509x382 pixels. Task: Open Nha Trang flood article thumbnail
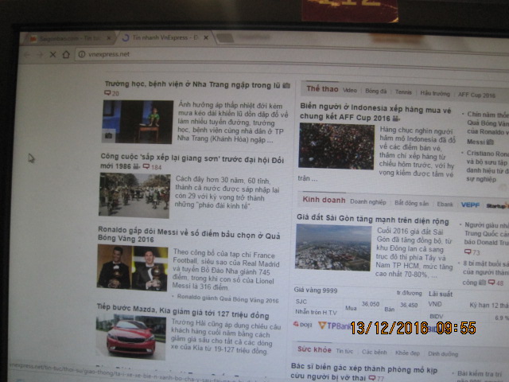[x=138, y=122]
